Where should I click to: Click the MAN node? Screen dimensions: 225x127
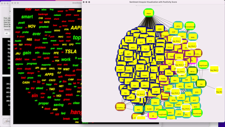pos(193,37)
